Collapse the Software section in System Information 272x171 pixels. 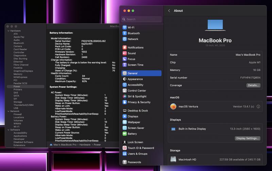tap(8, 130)
